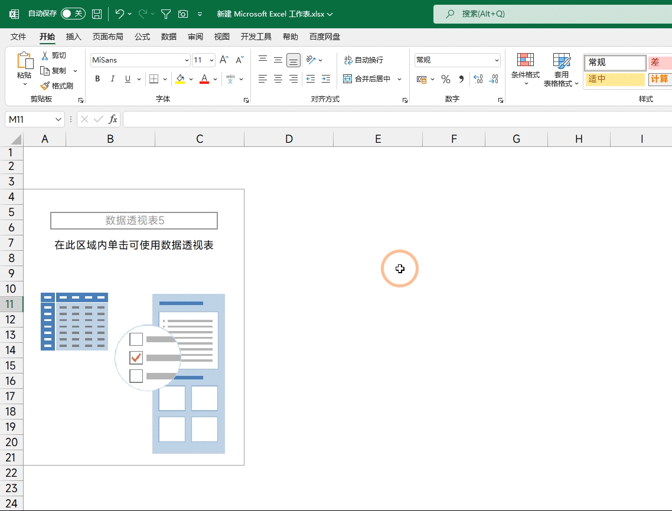Click the Format Painter (格式刷) icon
Screen dimensions: 672x511
[x=45, y=86]
